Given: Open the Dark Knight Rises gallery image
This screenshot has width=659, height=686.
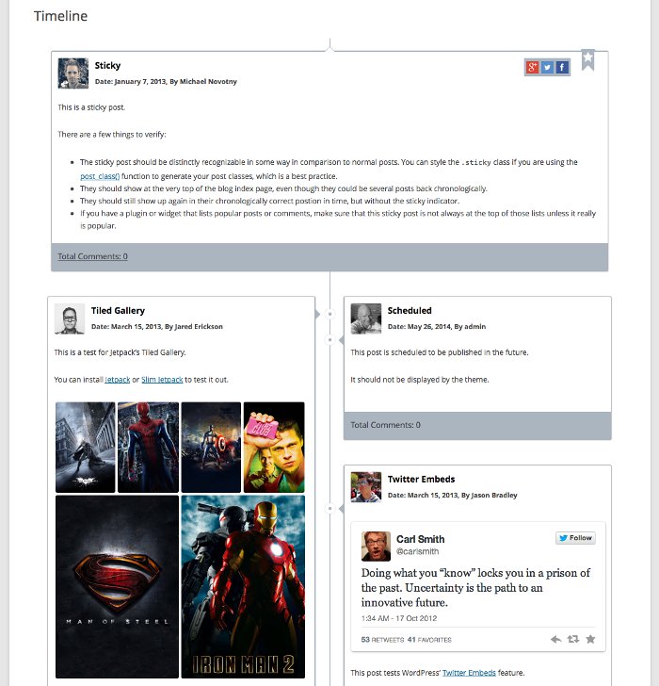Looking at the screenshot, I should tap(86, 447).
